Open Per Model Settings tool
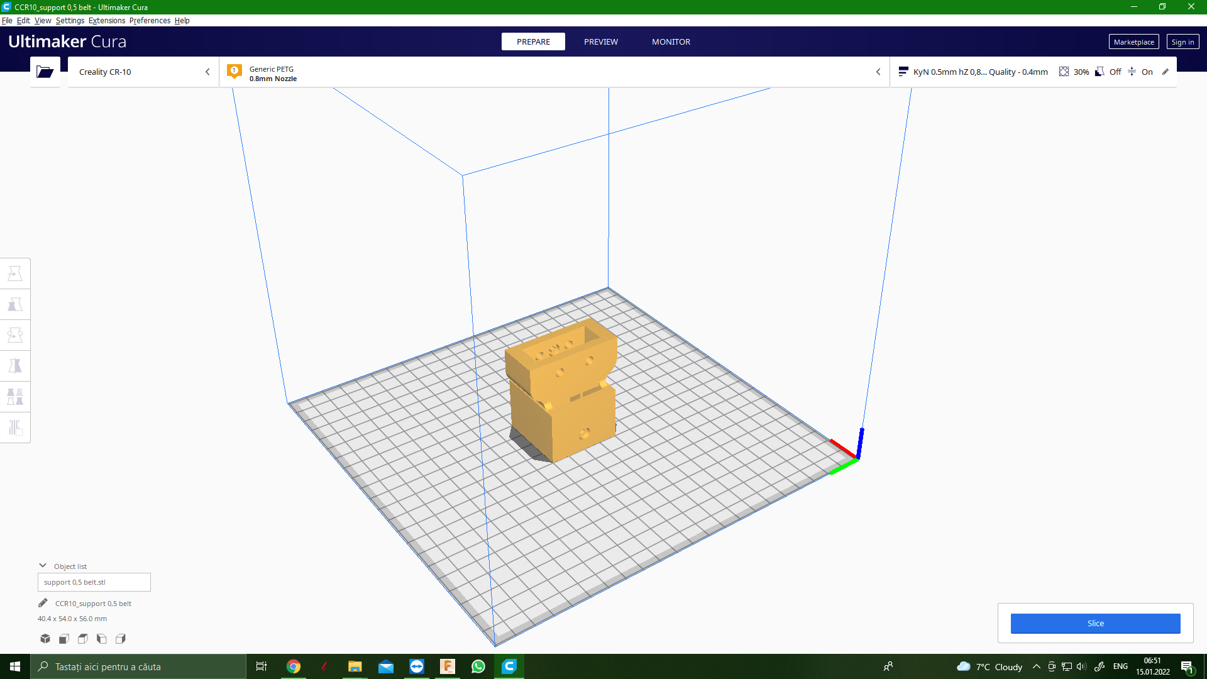This screenshot has height=679, width=1207. (15, 397)
